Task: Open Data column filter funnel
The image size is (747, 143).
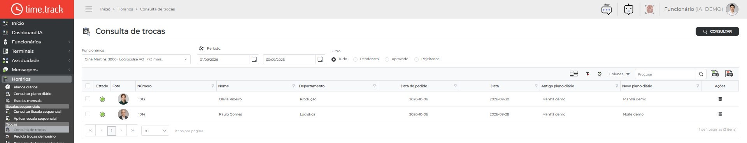Action: [536, 86]
